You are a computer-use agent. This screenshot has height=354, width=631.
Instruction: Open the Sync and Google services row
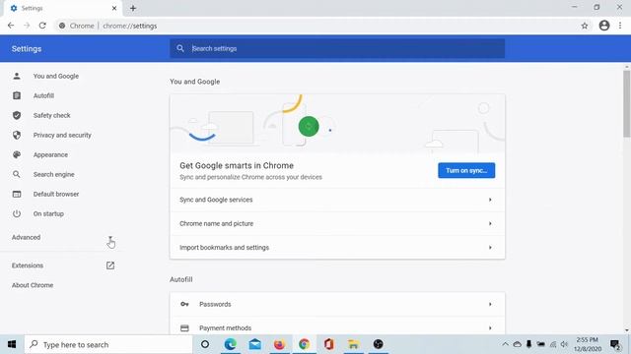(337, 200)
